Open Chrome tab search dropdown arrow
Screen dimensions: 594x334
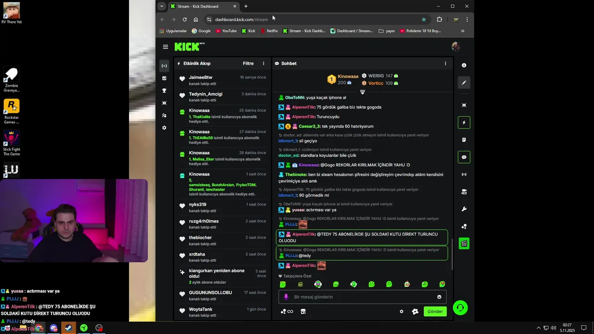(161, 6)
